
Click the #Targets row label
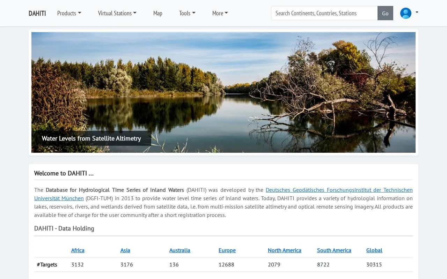[47, 265]
